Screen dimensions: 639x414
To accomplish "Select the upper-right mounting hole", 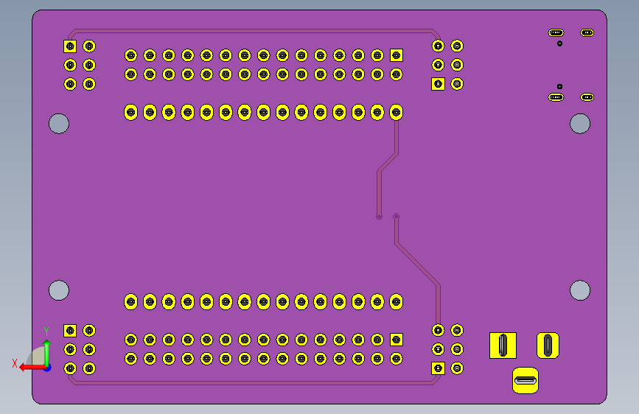I will (580, 124).
